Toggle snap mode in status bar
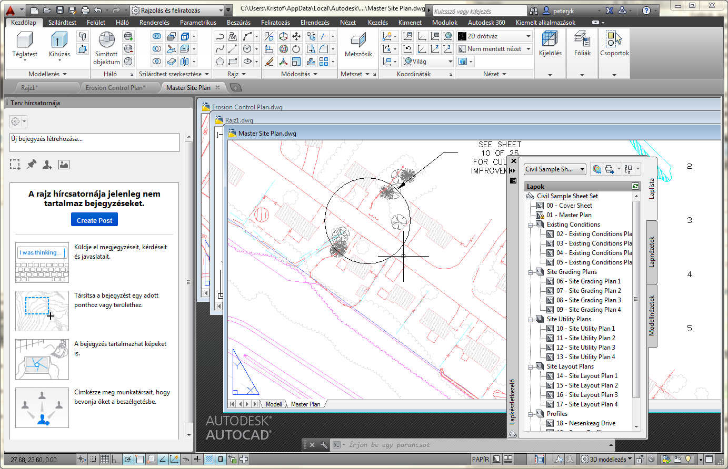The width and height of the screenshot is (728, 469). click(x=93, y=459)
